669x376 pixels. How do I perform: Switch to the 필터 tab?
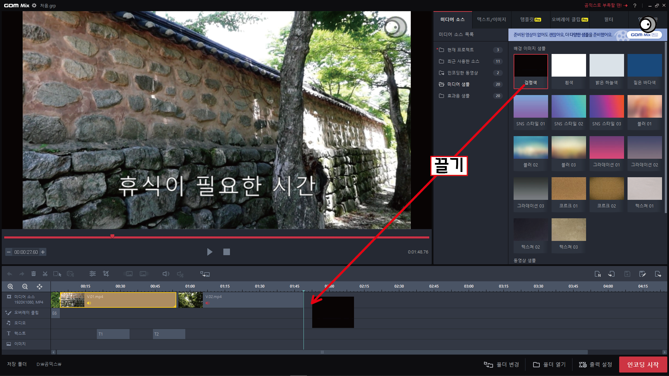click(x=608, y=19)
